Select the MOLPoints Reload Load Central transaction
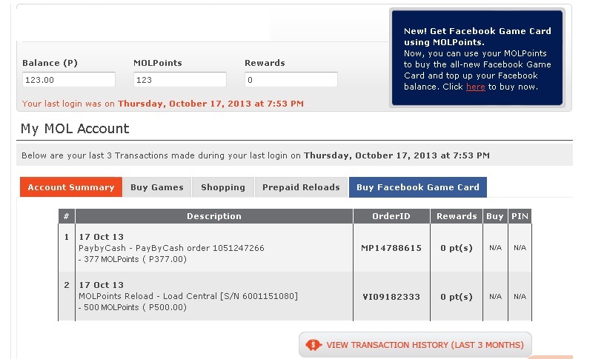The height and width of the screenshot is (359, 607). [188, 296]
